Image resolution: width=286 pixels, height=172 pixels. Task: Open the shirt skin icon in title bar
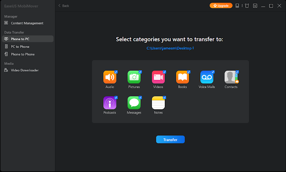[x=247, y=6]
